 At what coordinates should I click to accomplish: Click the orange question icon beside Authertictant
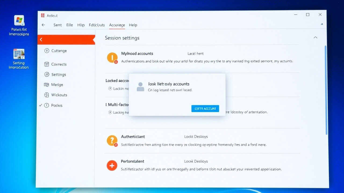pos(112,140)
